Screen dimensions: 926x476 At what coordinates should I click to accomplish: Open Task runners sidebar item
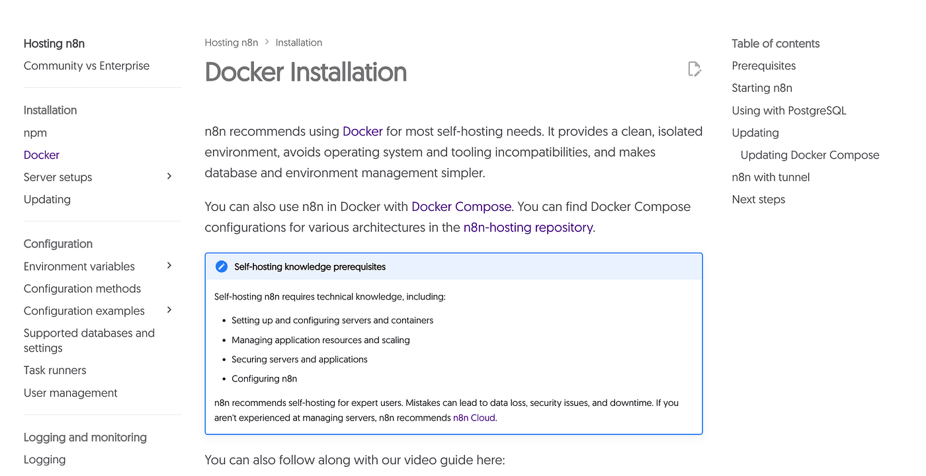click(55, 371)
